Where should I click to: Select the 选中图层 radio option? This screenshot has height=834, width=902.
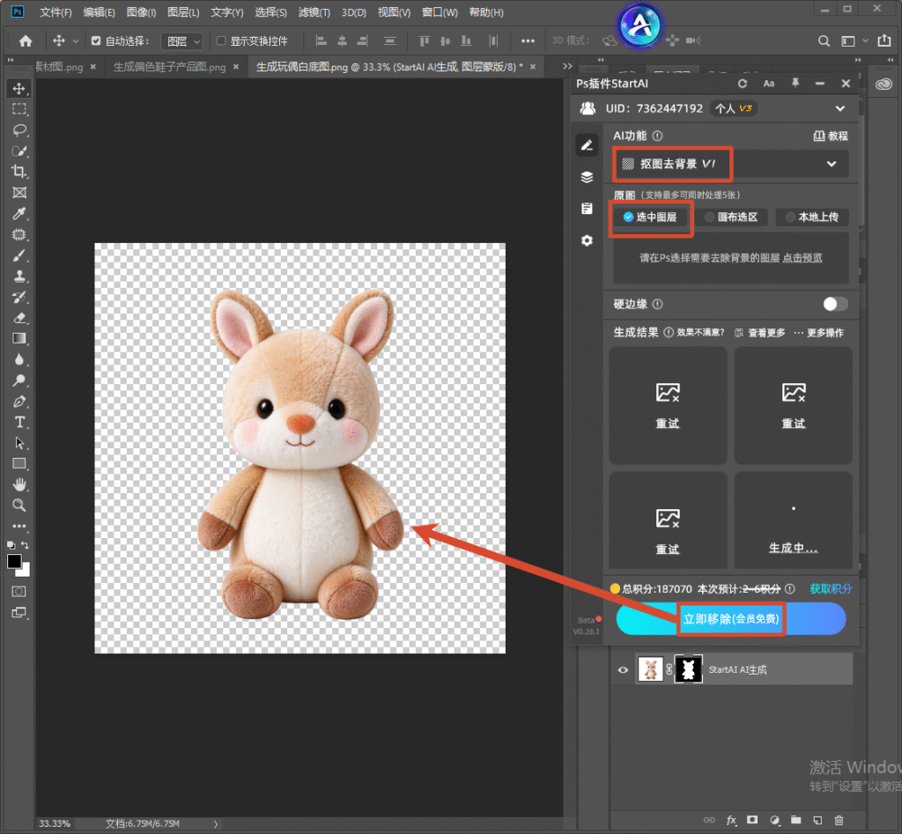pos(651,217)
